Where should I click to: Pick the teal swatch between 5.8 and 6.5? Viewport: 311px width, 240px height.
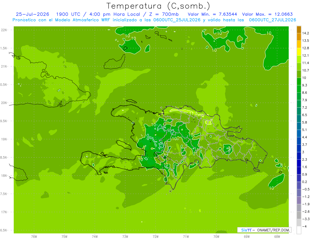click(x=299, y=119)
